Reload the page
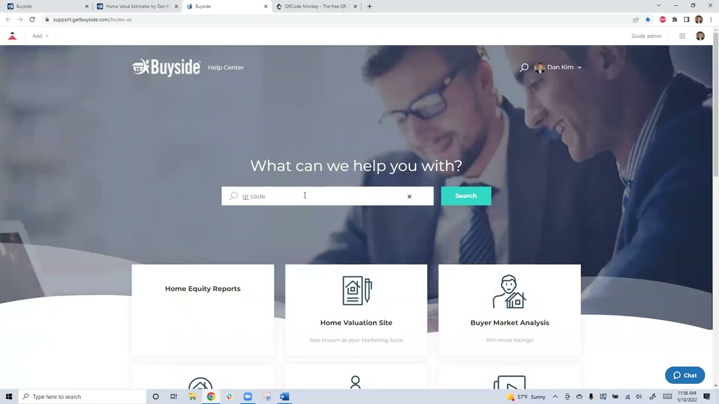The image size is (719, 404). (x=32, y=20)
